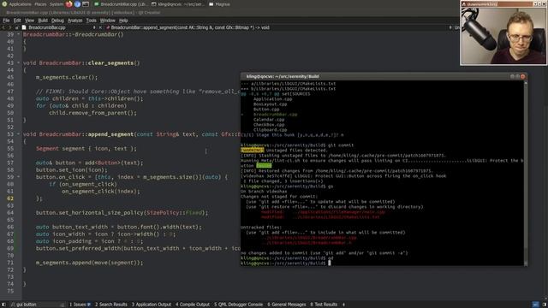
Task: Open the Edit menu
Action: [x=17, y=21]
